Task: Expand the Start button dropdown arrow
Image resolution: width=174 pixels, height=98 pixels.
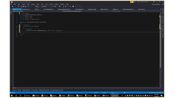Action: [57, 7]
